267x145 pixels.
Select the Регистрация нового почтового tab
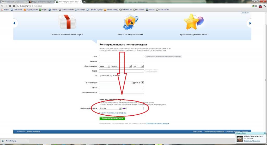tap(69, 2)
